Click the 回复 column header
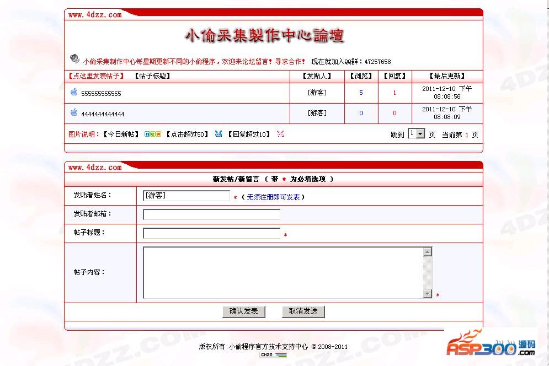This screenshot has height=366, width=549. 395,76
